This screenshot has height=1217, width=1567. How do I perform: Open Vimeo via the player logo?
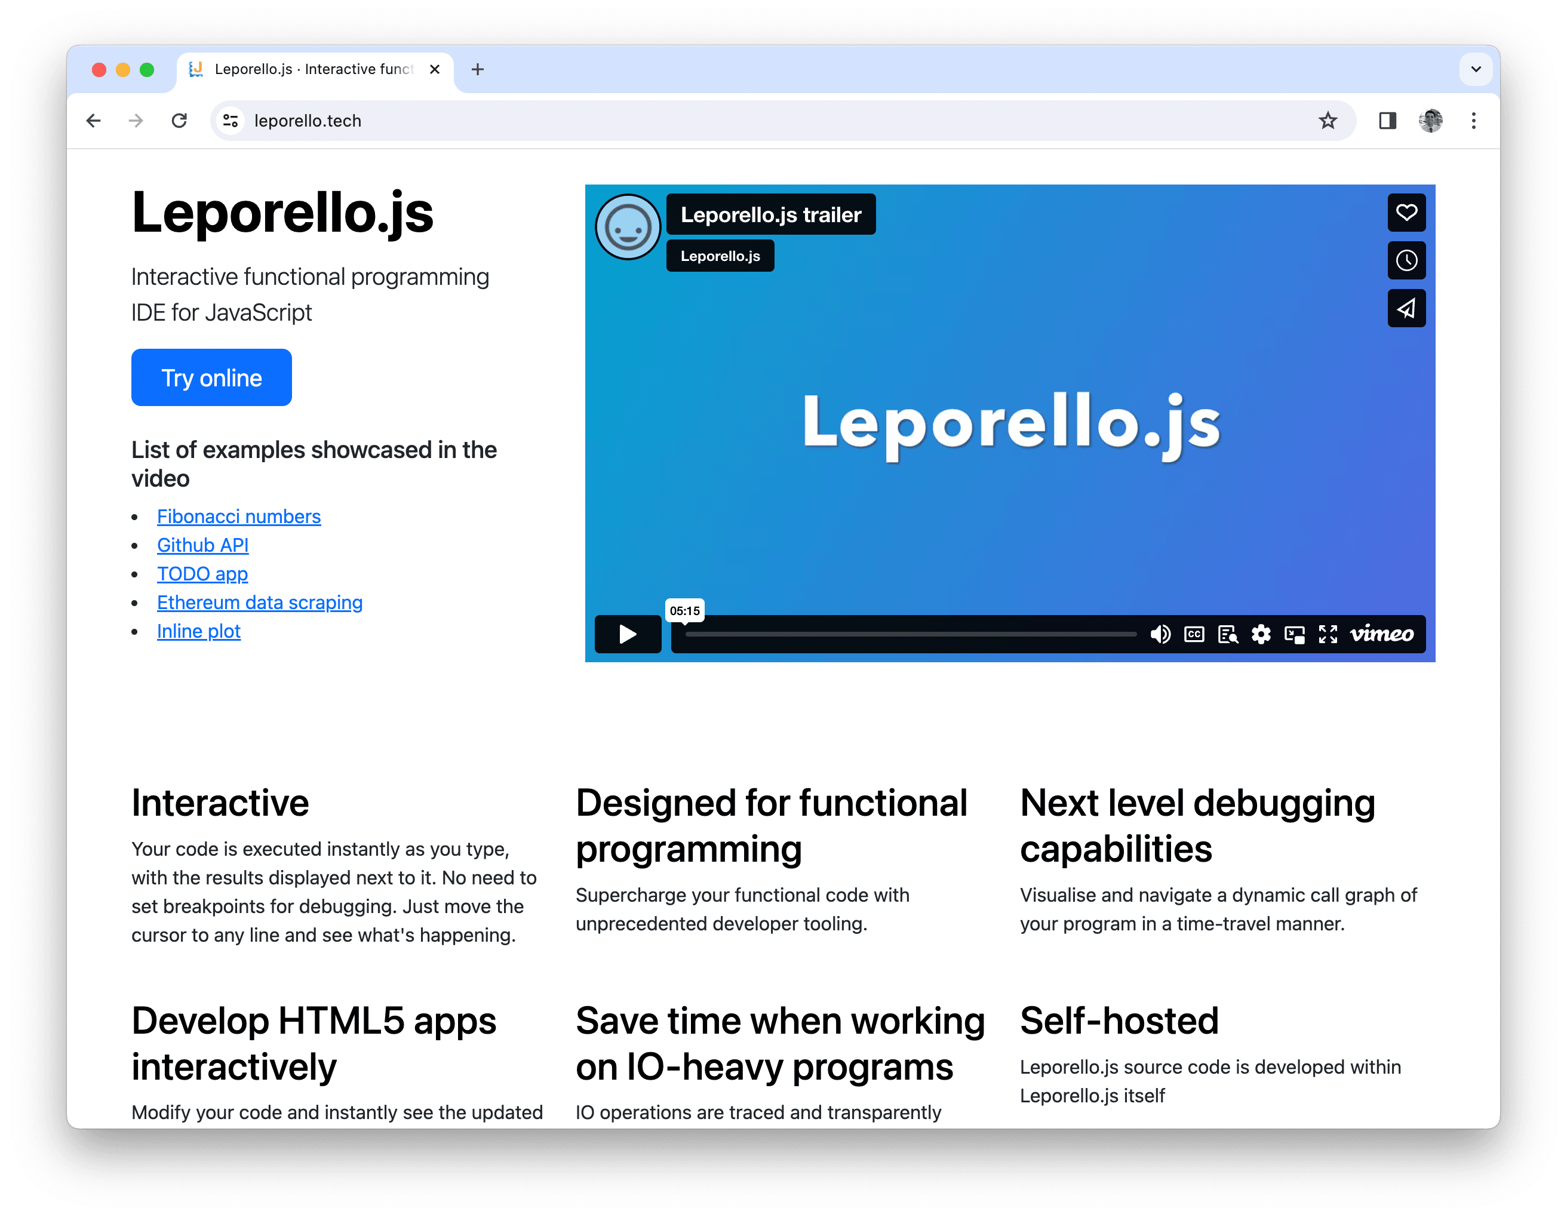pyautogui.click(x=1381, y=634)
